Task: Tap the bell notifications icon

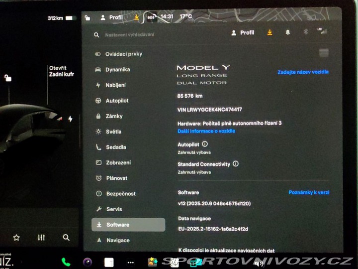Action: (287, 33)
